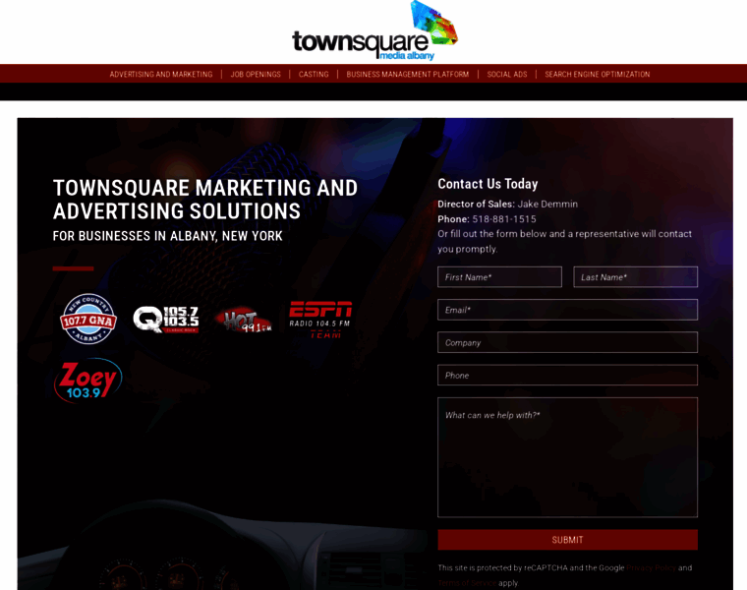The image size is (747, 590).
Task: Click the Townsquare Media Albany logo
Action: (374, 31)
